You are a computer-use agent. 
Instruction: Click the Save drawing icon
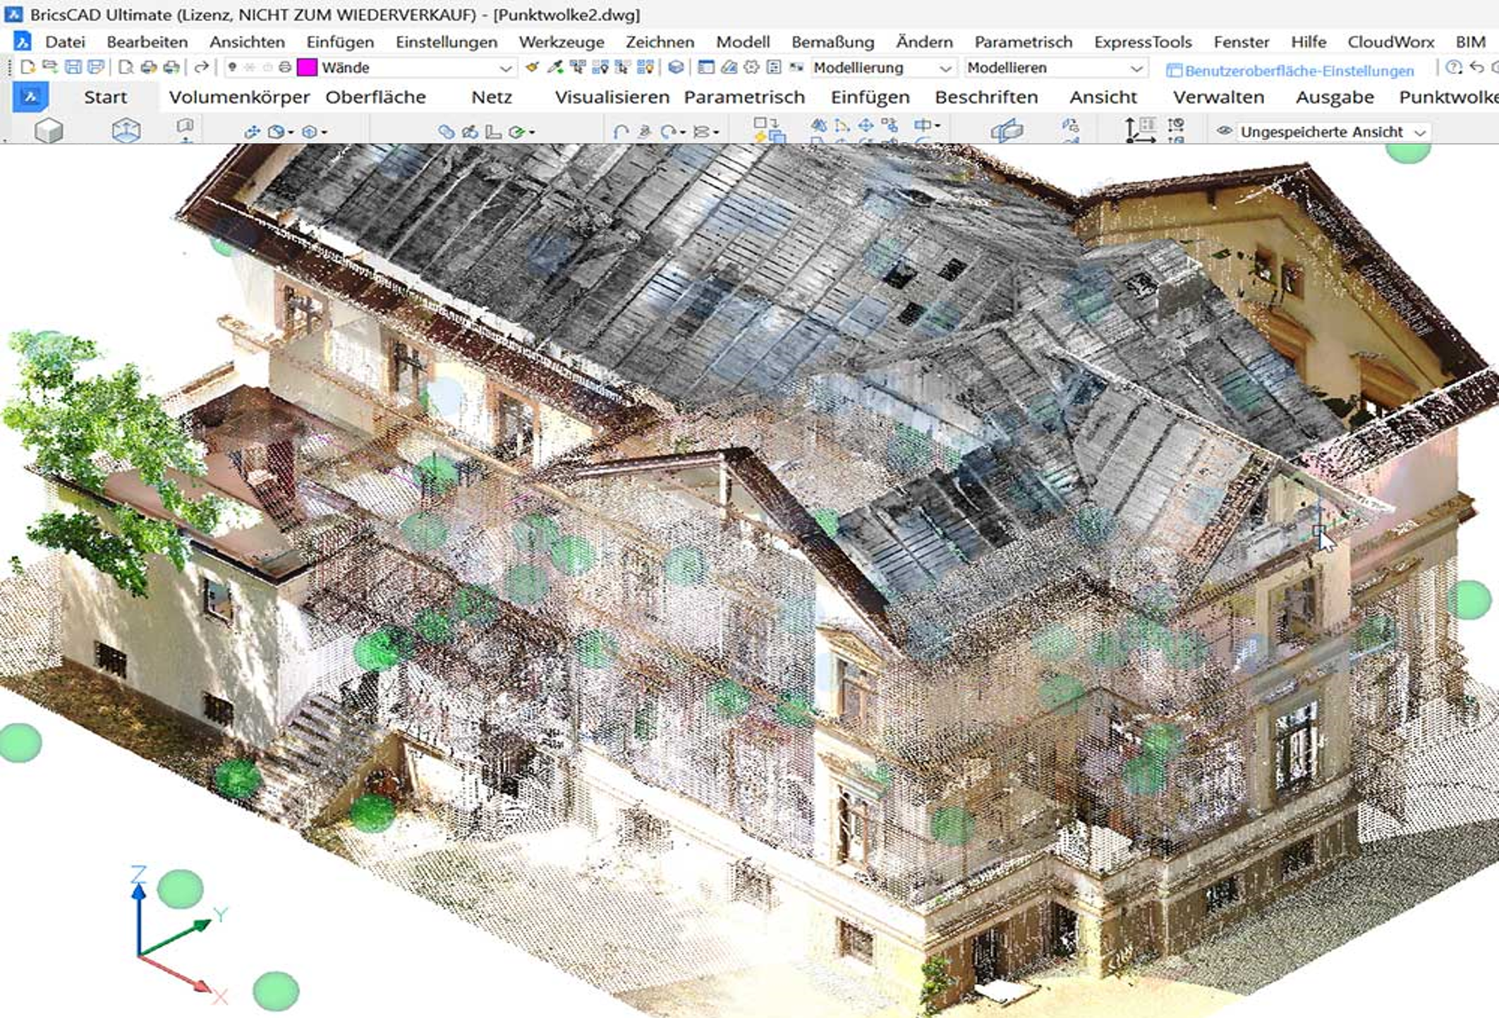pyautogui.click(x=73, y=68)
